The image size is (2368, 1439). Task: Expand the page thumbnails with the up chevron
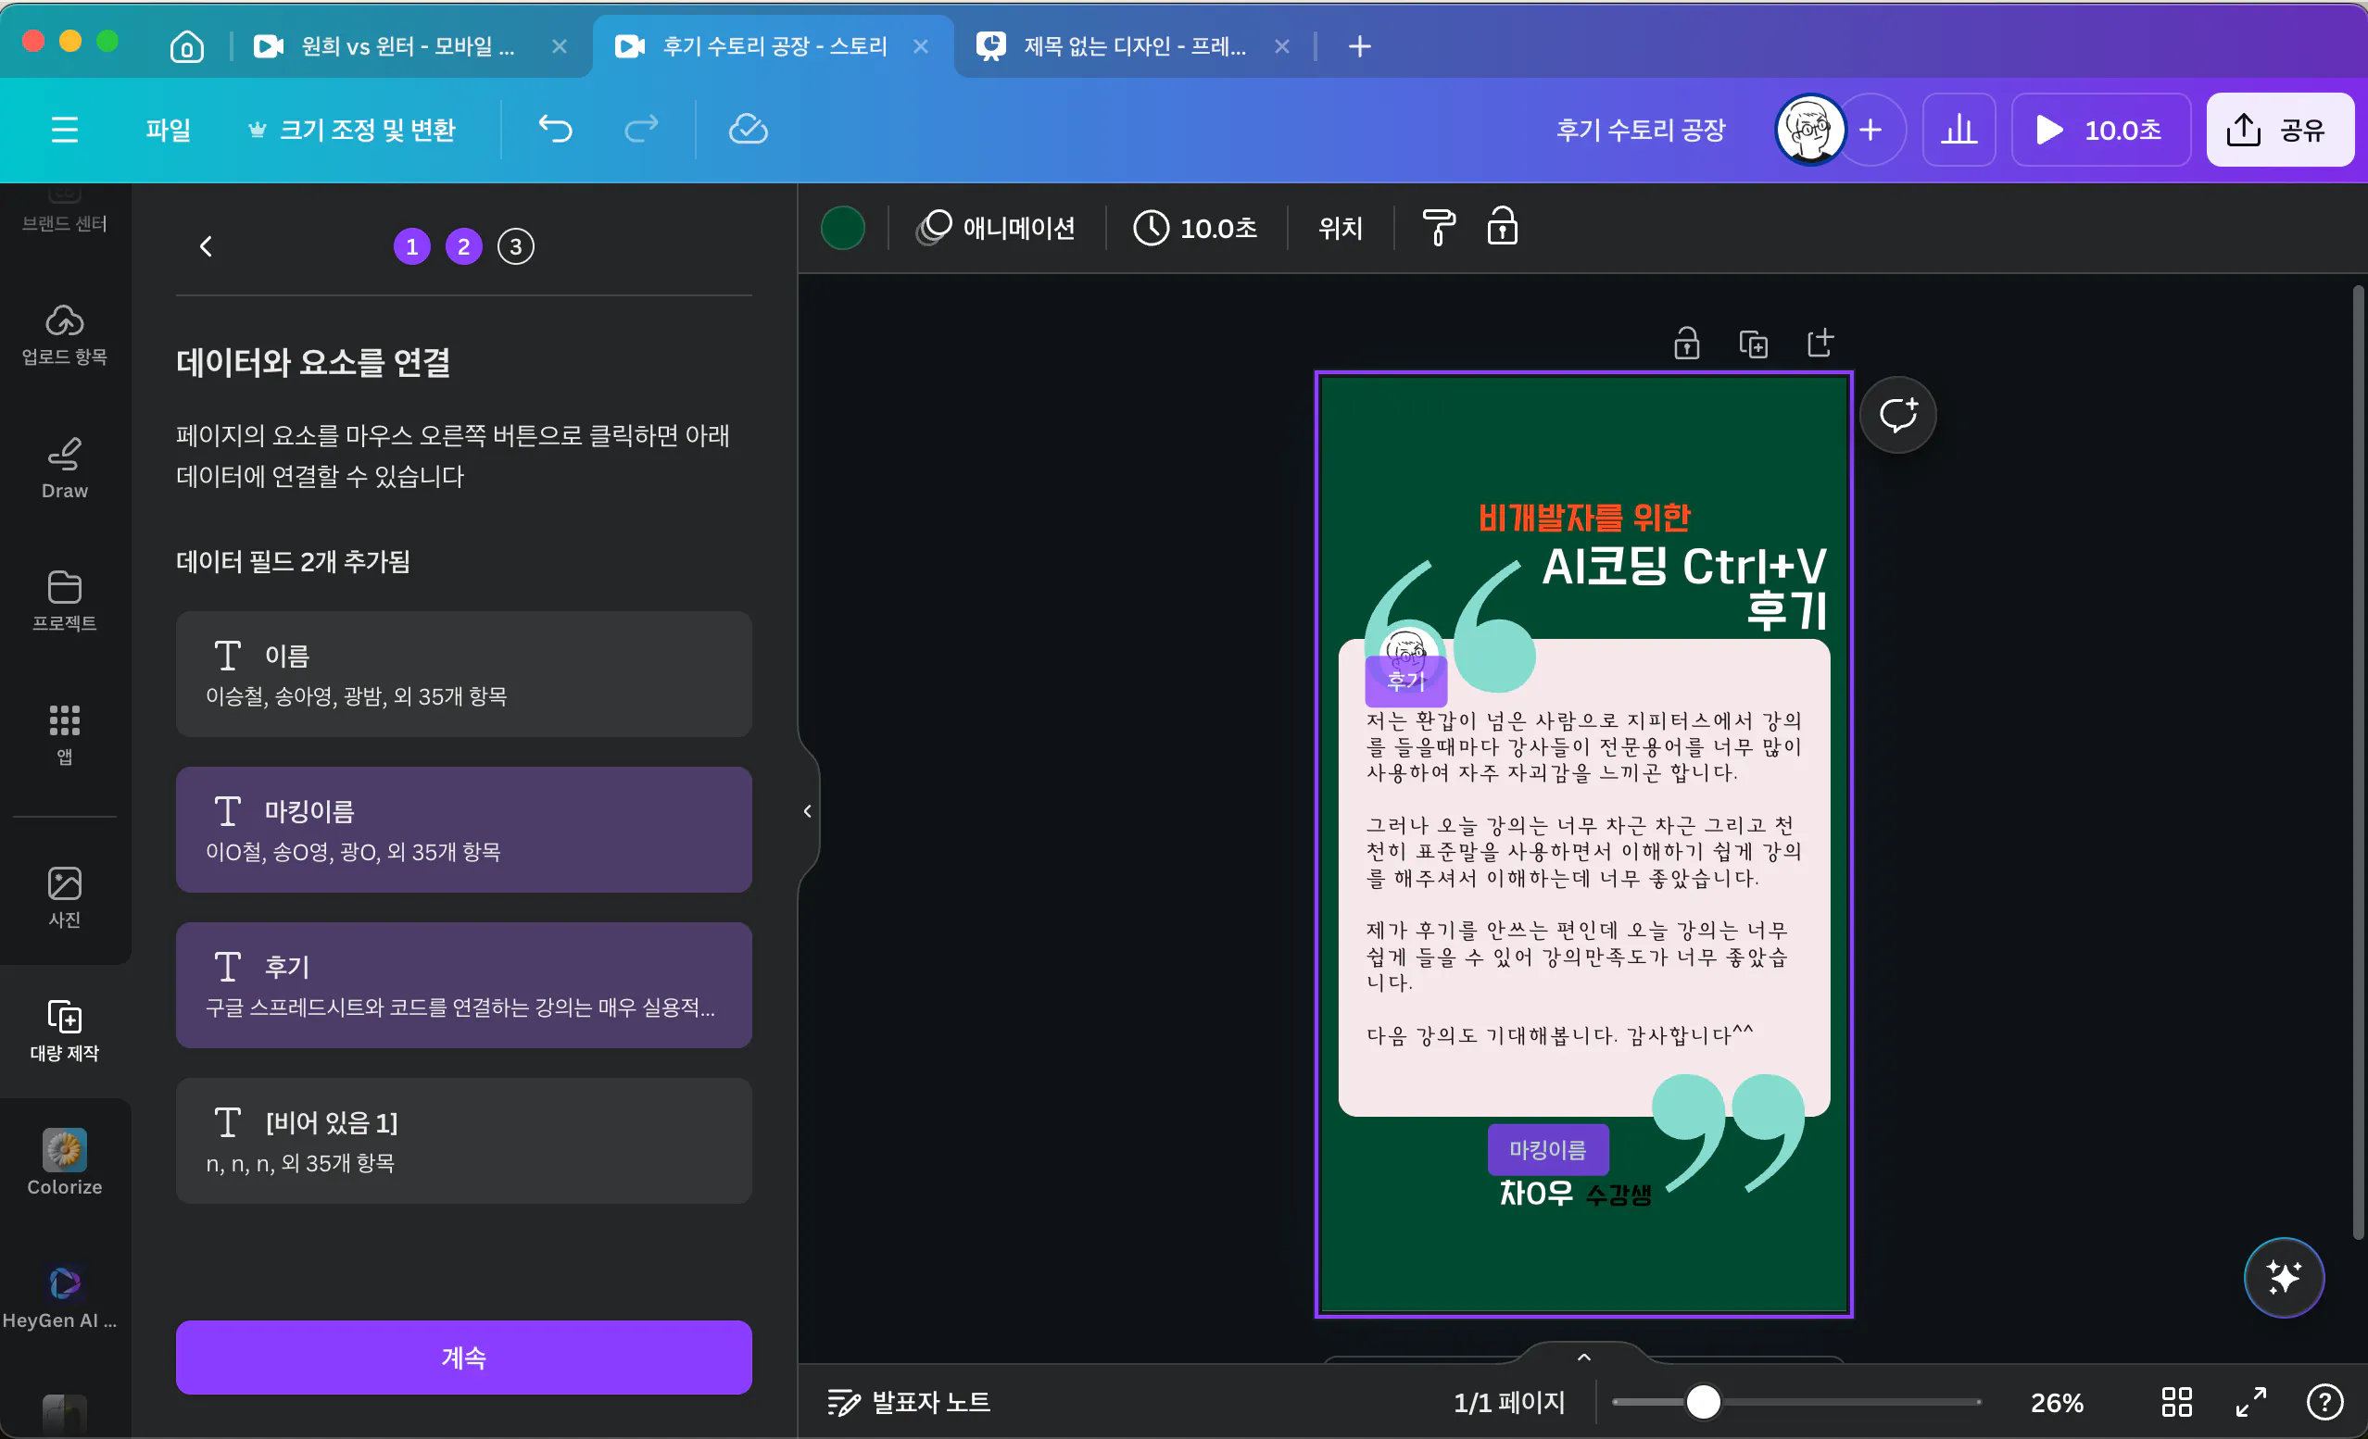pos(1584,1358)
